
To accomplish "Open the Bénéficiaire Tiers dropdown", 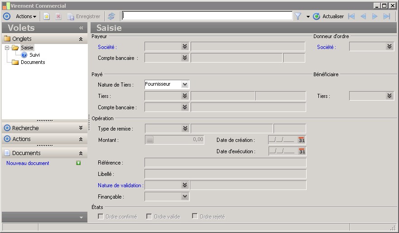I will pyautogui.click(x=389, y=96).
